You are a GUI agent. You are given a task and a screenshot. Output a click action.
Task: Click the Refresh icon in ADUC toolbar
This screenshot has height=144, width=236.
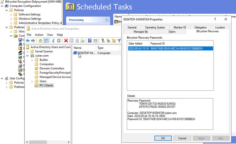coord(77,40)
